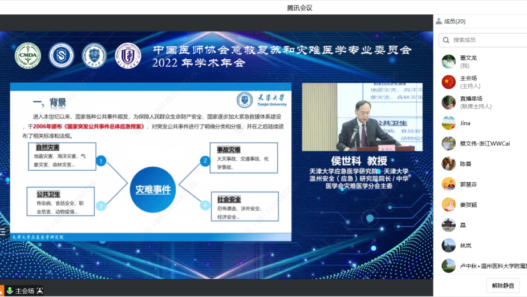
Task: Click 陈曼's avatar
Action: click(x=448, y=164)
